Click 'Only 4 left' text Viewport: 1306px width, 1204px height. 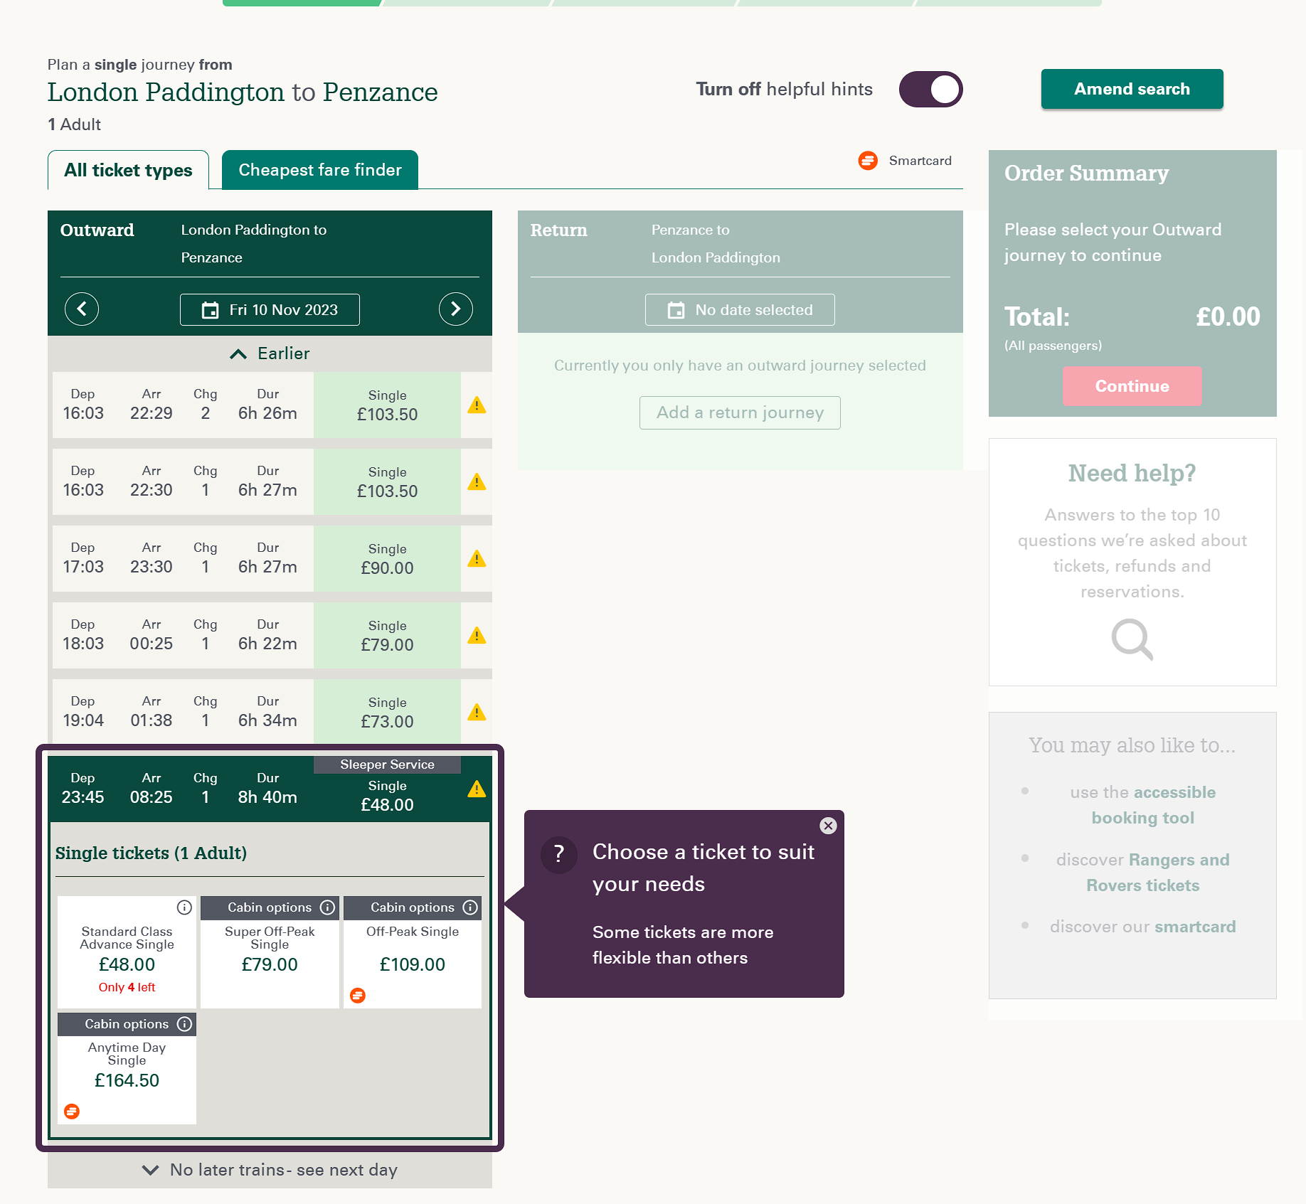coord(127,987)
